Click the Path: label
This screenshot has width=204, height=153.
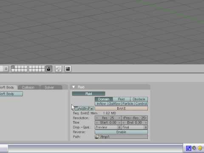[76, 137]
